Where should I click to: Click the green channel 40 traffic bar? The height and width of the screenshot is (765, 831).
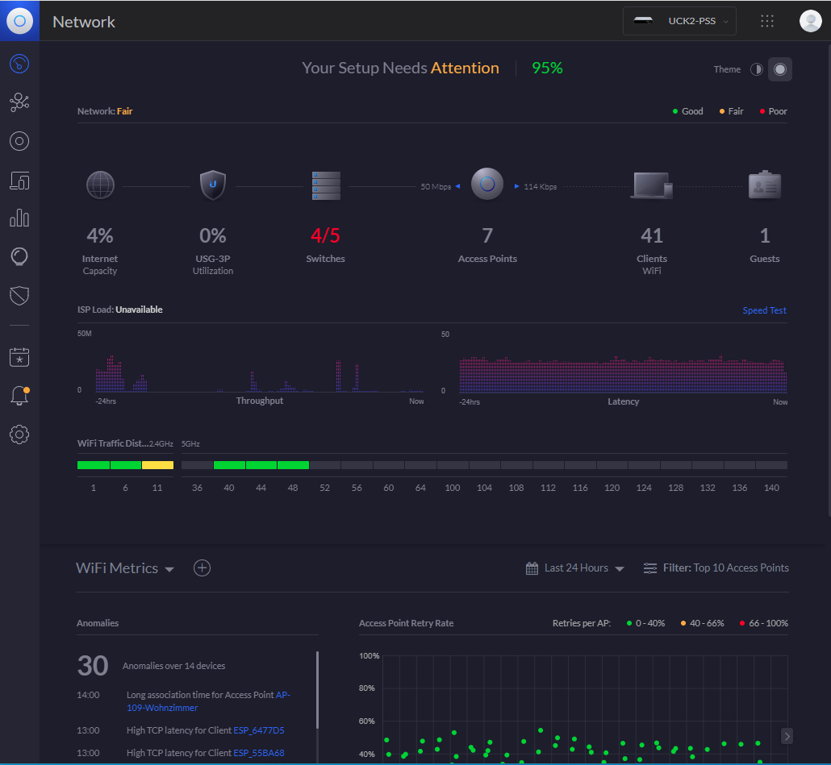coord(229,465)
